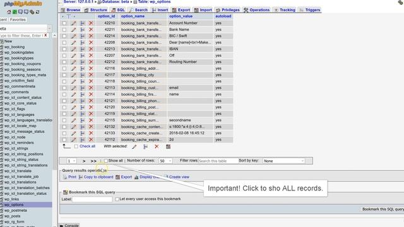Edit row 42133 booking_cache_create
This screenshot has width=404, height=227.
74,133
